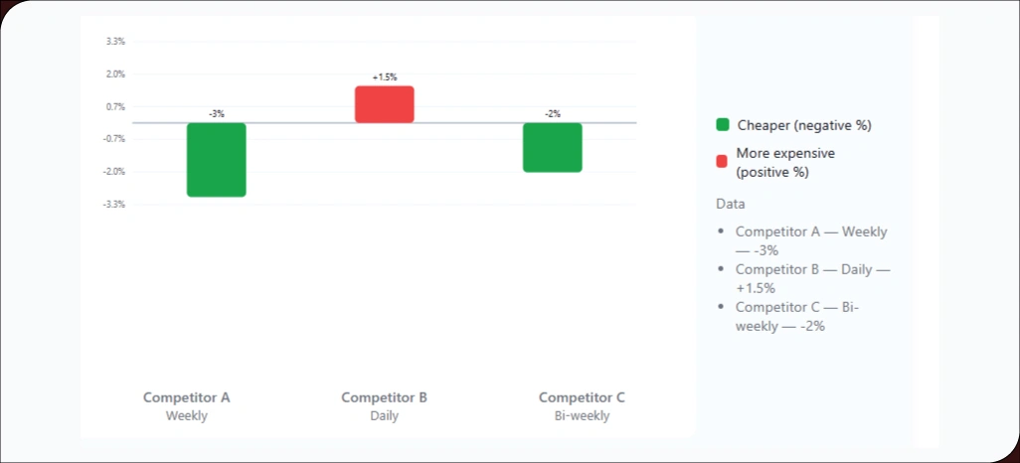Click the "Daily" frequency label under Competitor B
The height and width of the screenshot is (463, 1020).
click(x=384, y=416)
